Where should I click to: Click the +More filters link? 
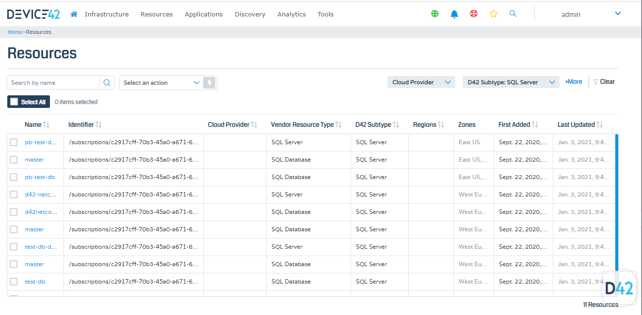click(x=573, y=82)
